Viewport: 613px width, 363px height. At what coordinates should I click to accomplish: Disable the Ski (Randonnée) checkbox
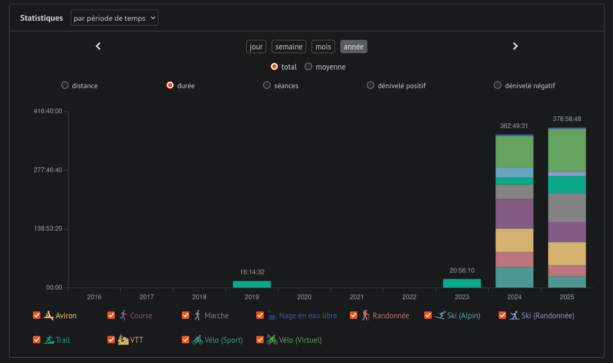pyautogui.click(x=502, y=315)
